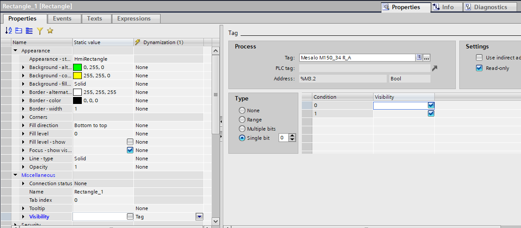521x228 pixels.
Task: Click the Tag field Mesalo M150_34 R_A
Action: [x=357, y=58]
